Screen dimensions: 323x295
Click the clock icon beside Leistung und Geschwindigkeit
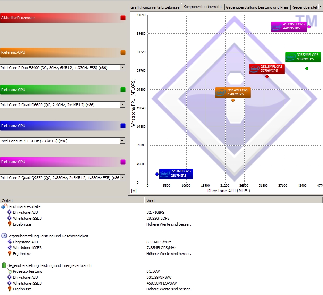(x=4, y=236)
